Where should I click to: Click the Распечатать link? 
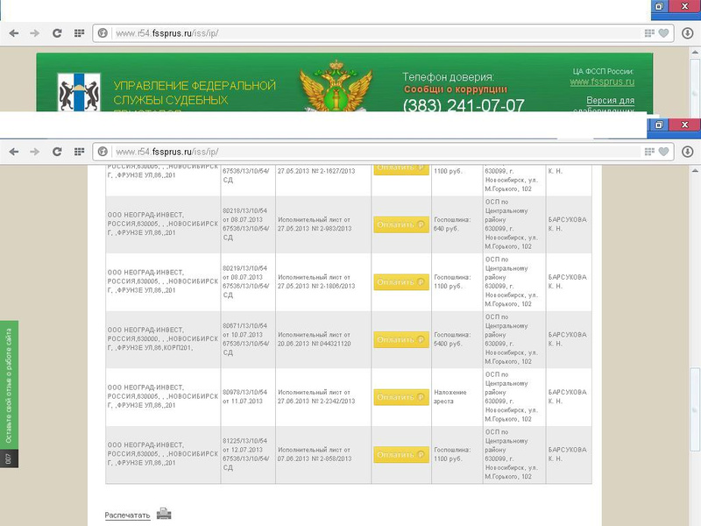click(x=127, y=515)
